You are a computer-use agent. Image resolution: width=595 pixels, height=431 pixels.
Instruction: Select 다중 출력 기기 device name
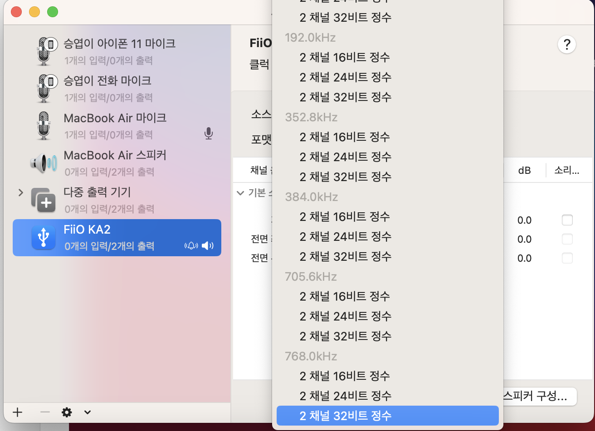pyautogui.click(x=97, y=192)
